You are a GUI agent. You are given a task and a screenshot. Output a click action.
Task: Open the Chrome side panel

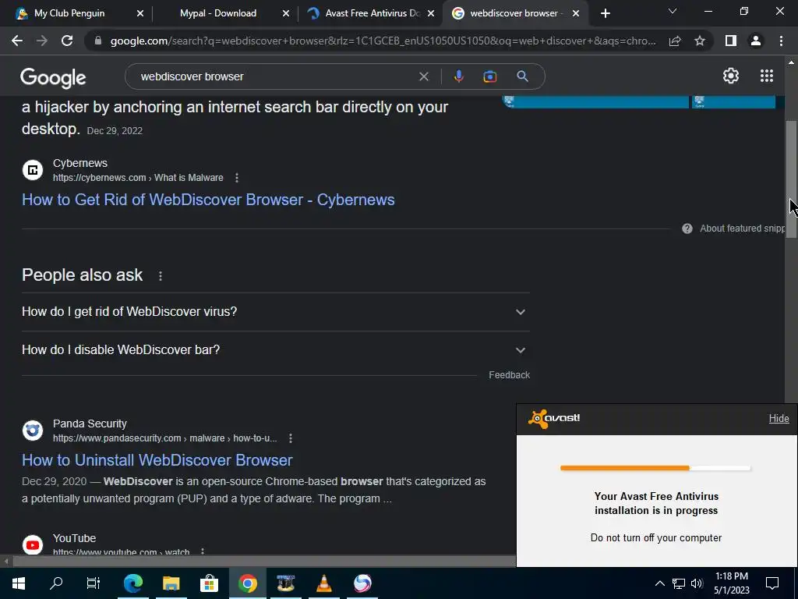(731, 41)
